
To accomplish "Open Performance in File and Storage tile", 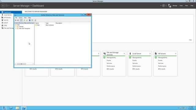I will [x=111, y=66].
